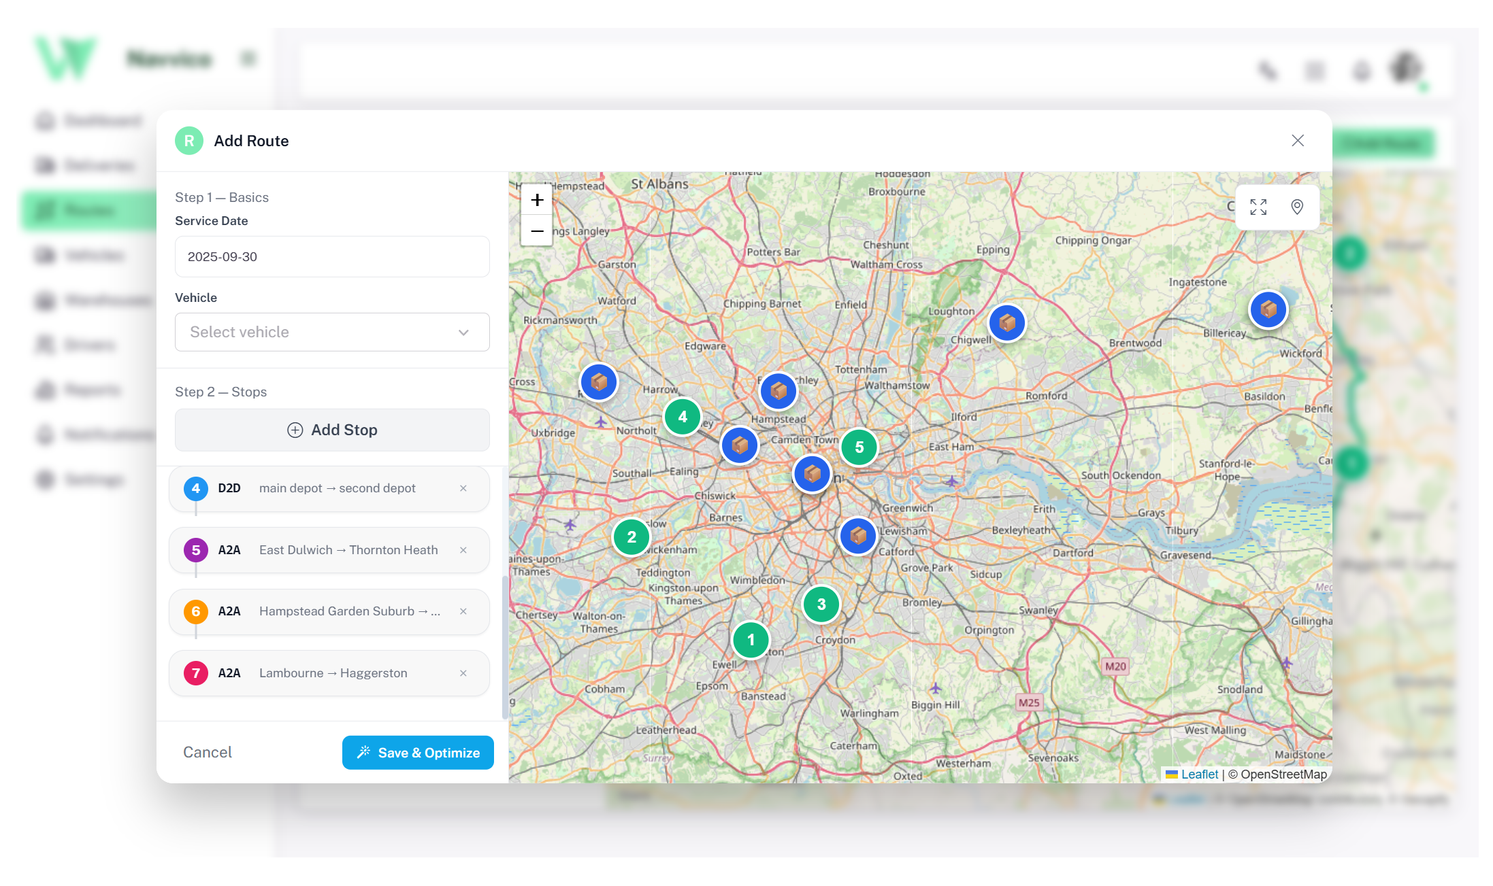
Task: Edit the Service Date field
Action: (x=332, y=256)
